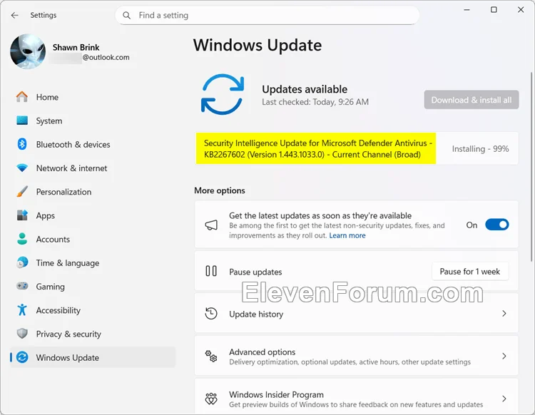
Task: Click the Accounts person icon
Action: (x=22, y=239)
